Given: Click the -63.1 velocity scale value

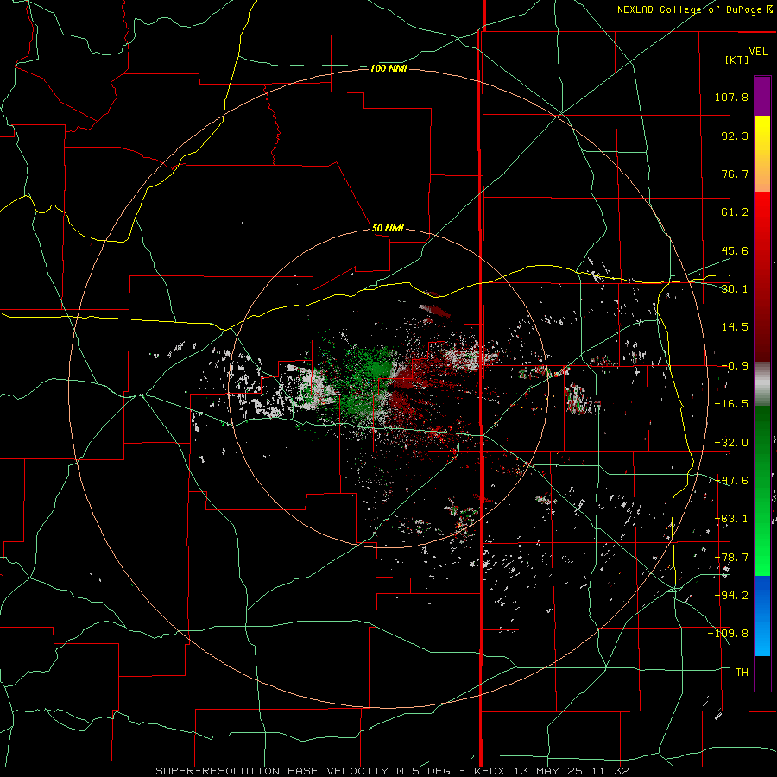Looking at the screenshot, I should [731, 519].
